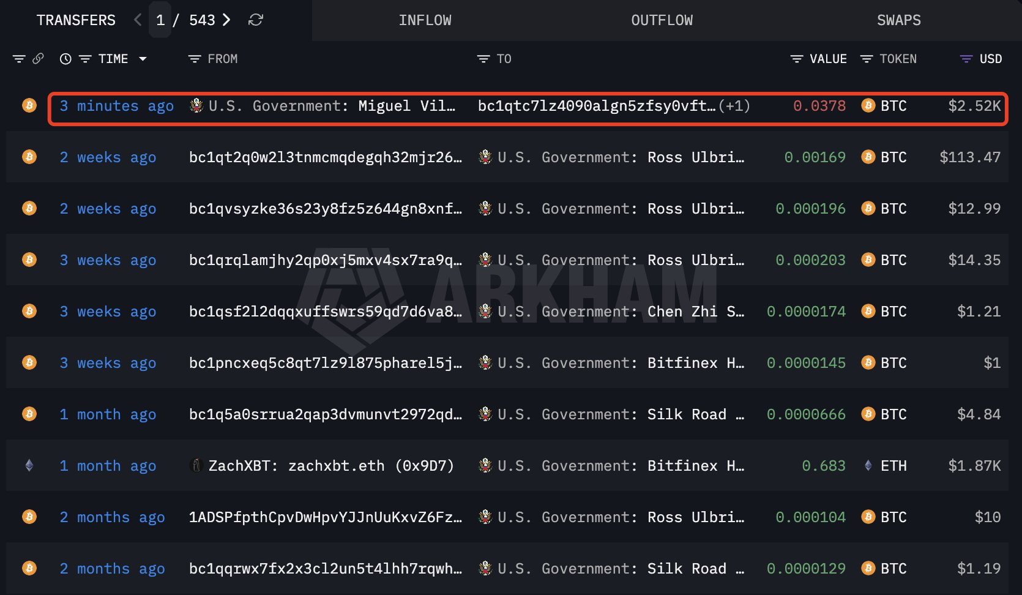Click the Ethereum icon on ZachXBT row
The width and height of the screenshot is (1022, 595).
click(x=29, y=466)
